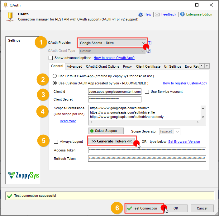Toggle the Always Logout checkbox
The height and width of the screenshot is (216, 219).
pyautogui.click(x=56, y=142)
